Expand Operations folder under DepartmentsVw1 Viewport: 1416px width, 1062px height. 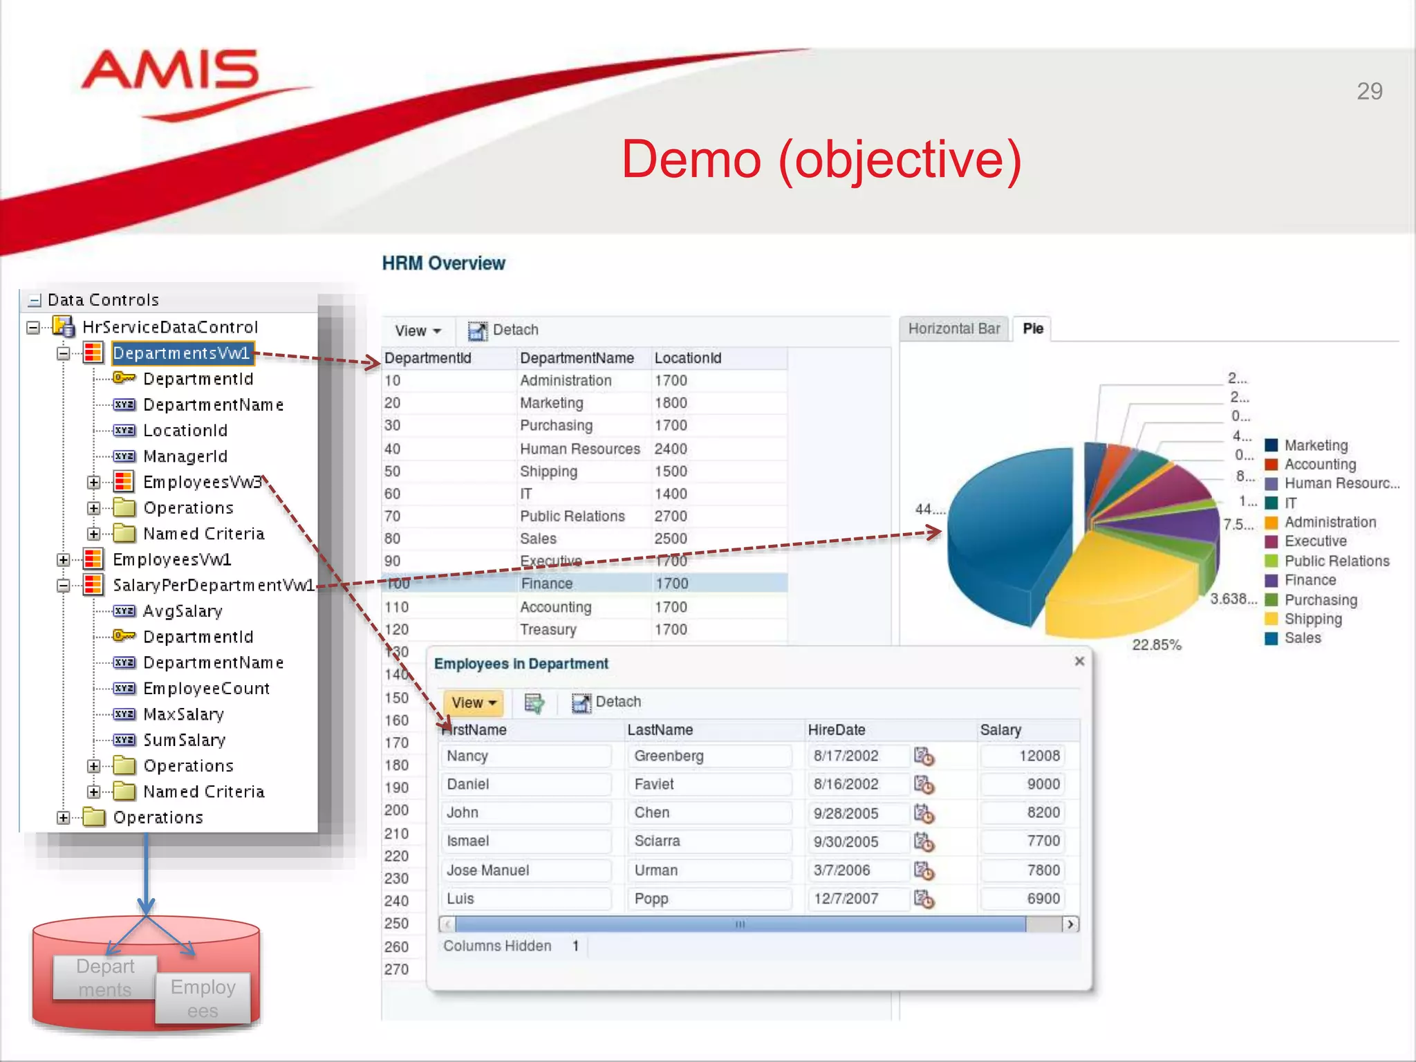pyautogui.click(x=94, y=508)
